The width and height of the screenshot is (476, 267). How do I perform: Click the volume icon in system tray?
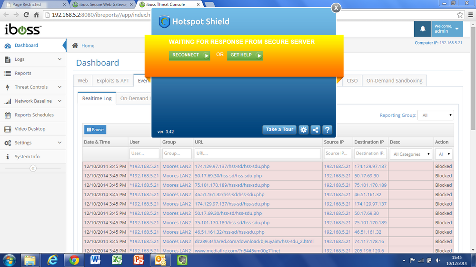(437, 260)
